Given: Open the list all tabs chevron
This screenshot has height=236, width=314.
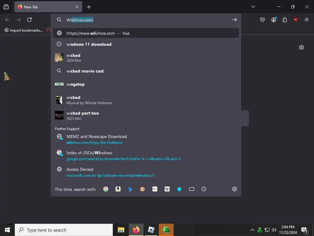Looking at the screenshot, I should [253, 7].
